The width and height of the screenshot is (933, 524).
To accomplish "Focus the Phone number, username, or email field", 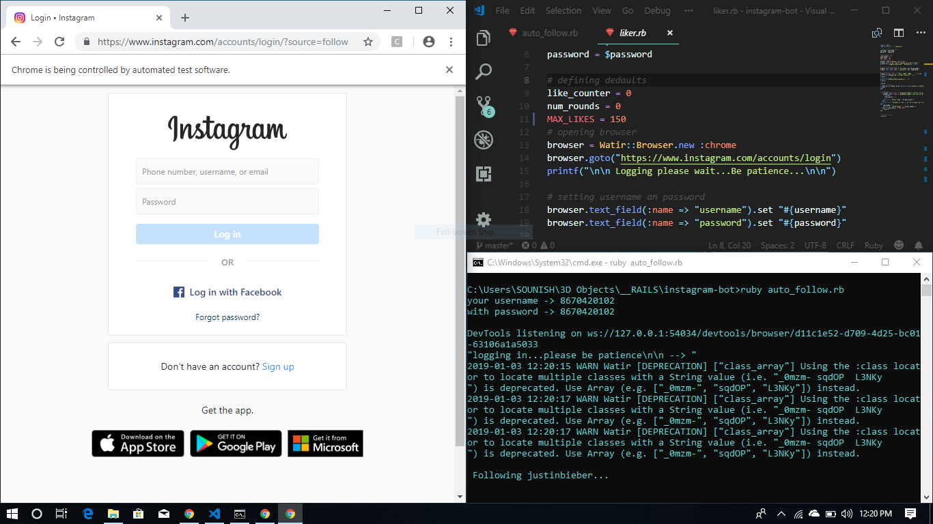I will [x=227, y=171].
